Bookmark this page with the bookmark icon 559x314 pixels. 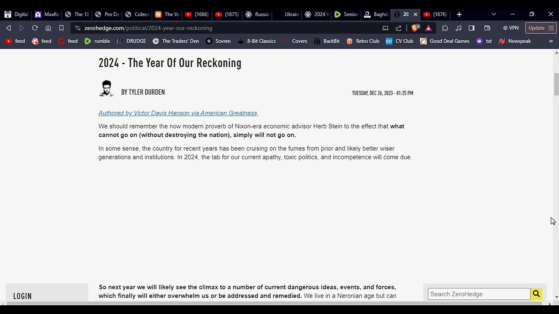pos(62,28)
